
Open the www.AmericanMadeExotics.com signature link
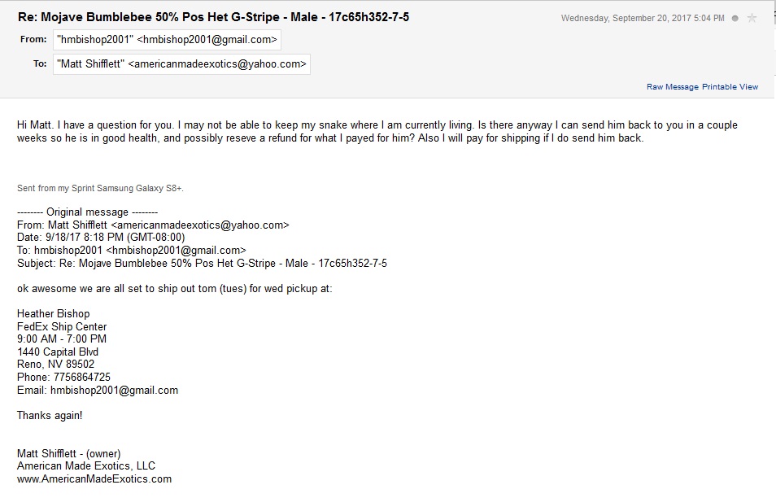[94, 478]
